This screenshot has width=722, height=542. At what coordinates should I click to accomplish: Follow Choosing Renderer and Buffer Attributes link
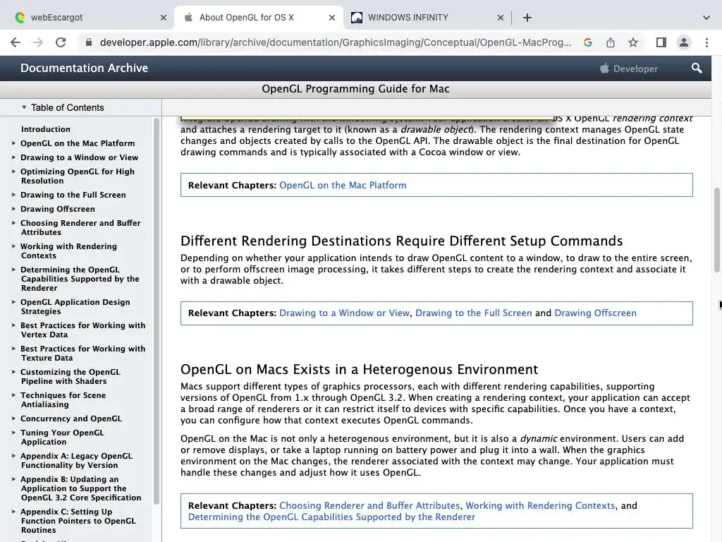369,505
